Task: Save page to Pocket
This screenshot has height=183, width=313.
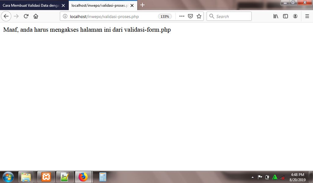Action: 190,16
